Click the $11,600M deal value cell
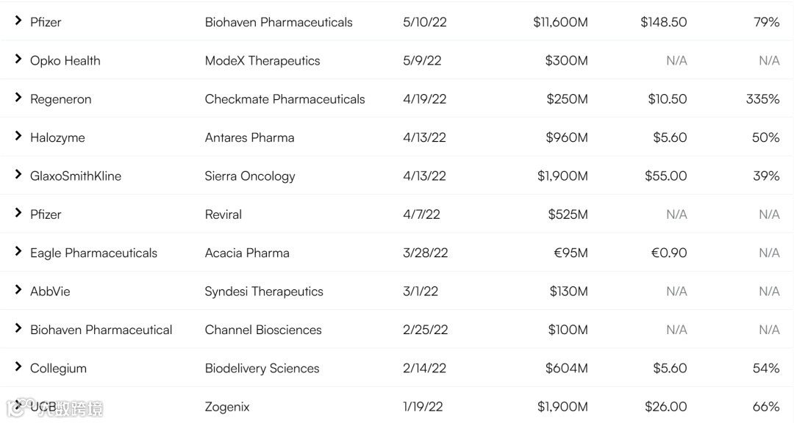This screenshot has width=794, height=423. (x=560, y=23)
